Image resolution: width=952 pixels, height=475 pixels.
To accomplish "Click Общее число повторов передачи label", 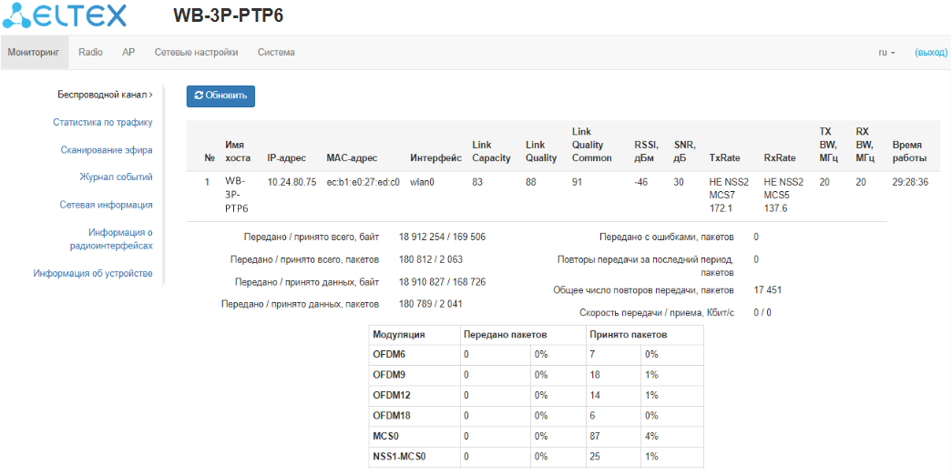I will (x=643, y=290).
